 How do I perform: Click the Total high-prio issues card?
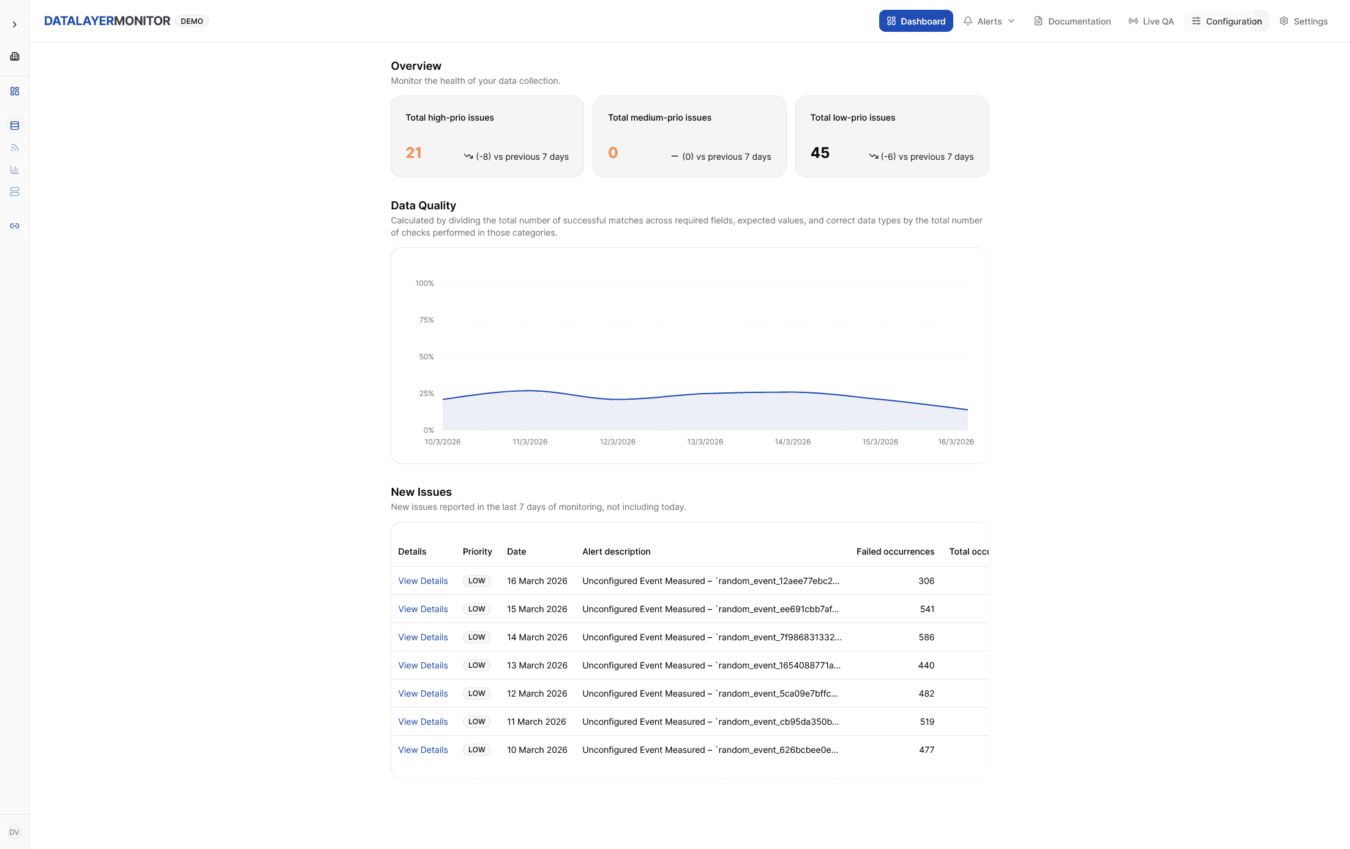[487, 137]
